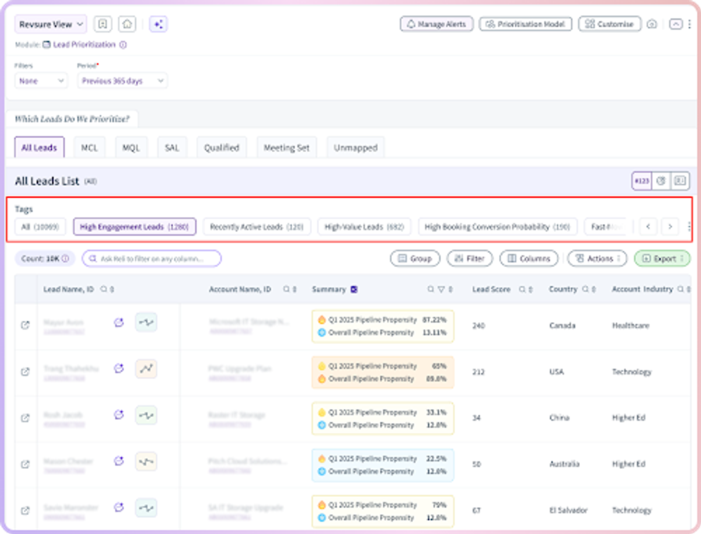
Task: Open the activity pulse icon in Canada row
Action: (x=146, y=322)
